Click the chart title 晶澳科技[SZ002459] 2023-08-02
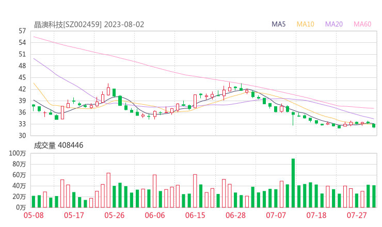 coord(89,25)
